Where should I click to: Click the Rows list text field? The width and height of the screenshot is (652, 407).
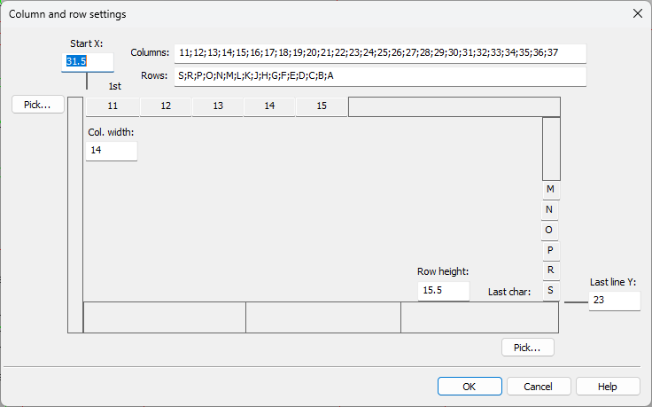pos(380,76)
